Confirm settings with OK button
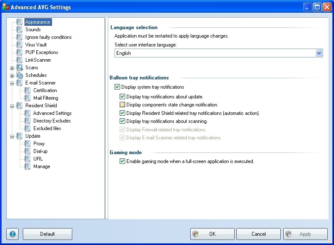 point(212,234)
